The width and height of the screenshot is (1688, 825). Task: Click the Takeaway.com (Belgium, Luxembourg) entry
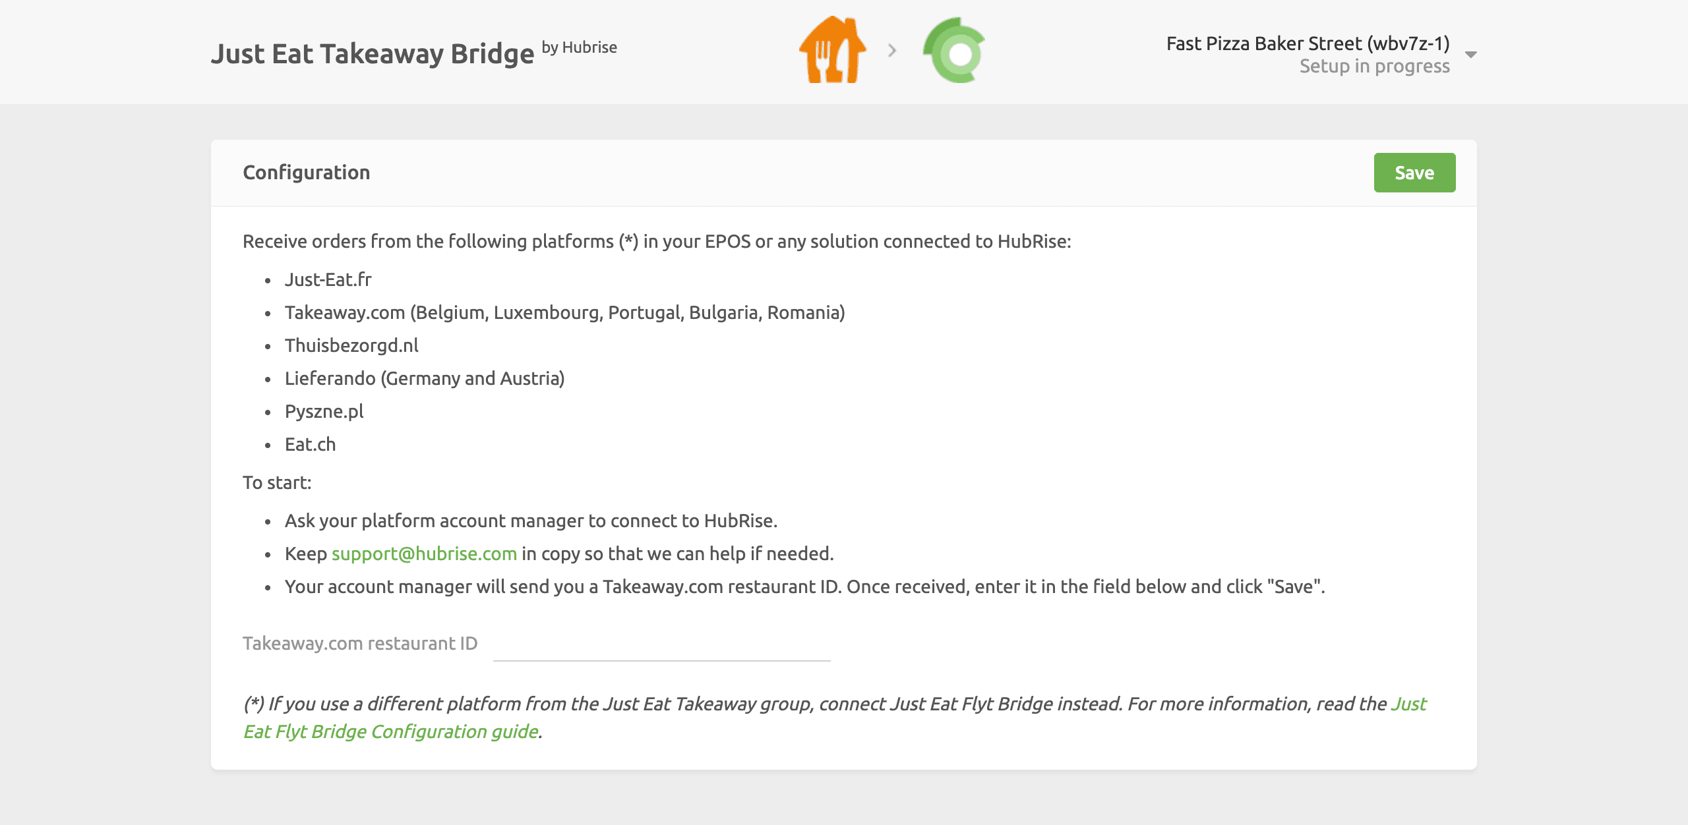pos(564,312)
